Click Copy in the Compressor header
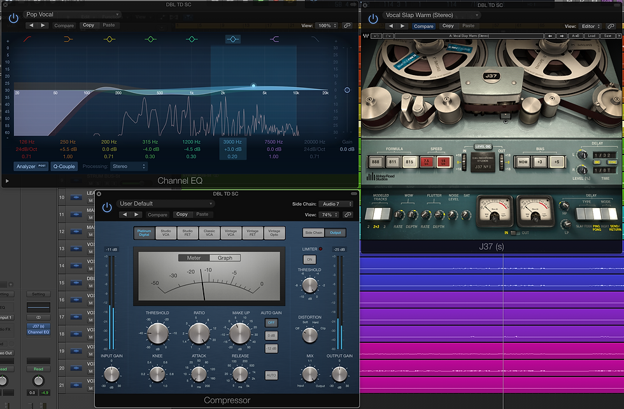This screenshot has height=409, width=624. point(182,214)
